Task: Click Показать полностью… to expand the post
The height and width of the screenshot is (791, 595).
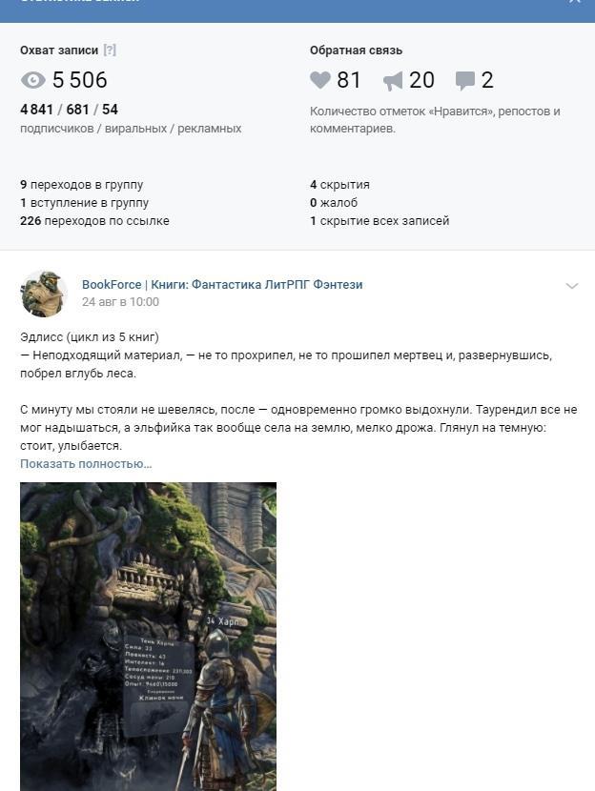Action: [86, 463]
